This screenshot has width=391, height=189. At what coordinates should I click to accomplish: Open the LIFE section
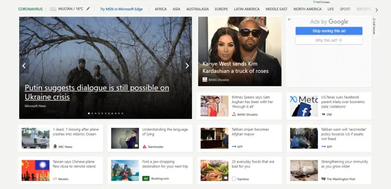point(331,9)
